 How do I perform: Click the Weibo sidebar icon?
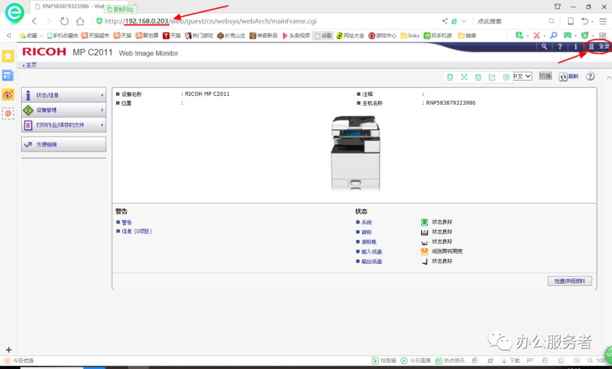point(8,95)
